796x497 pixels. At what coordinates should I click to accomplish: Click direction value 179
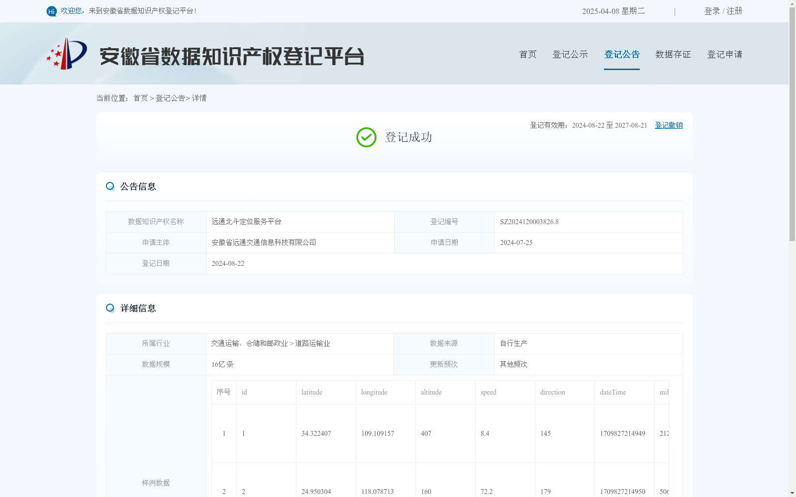click(545, 492)
